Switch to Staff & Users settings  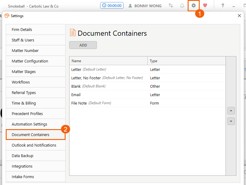tap(23, 40)
